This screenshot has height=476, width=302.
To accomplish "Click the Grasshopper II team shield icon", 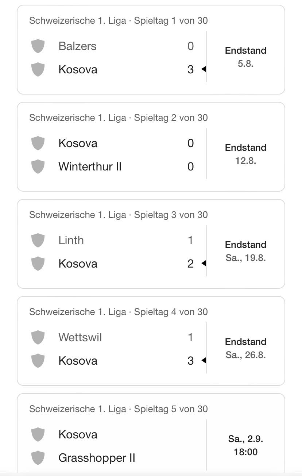I will (38, 458).
